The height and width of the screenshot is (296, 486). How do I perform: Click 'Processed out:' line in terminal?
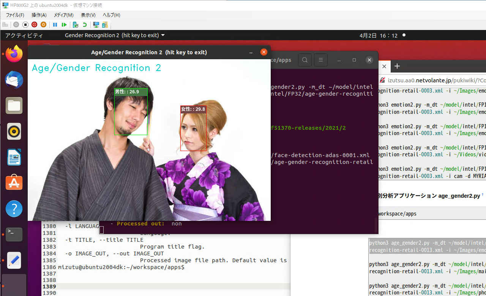click(x=146, y=224)
